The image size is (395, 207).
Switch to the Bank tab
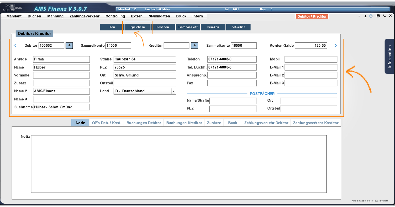(x=232, y=123)
